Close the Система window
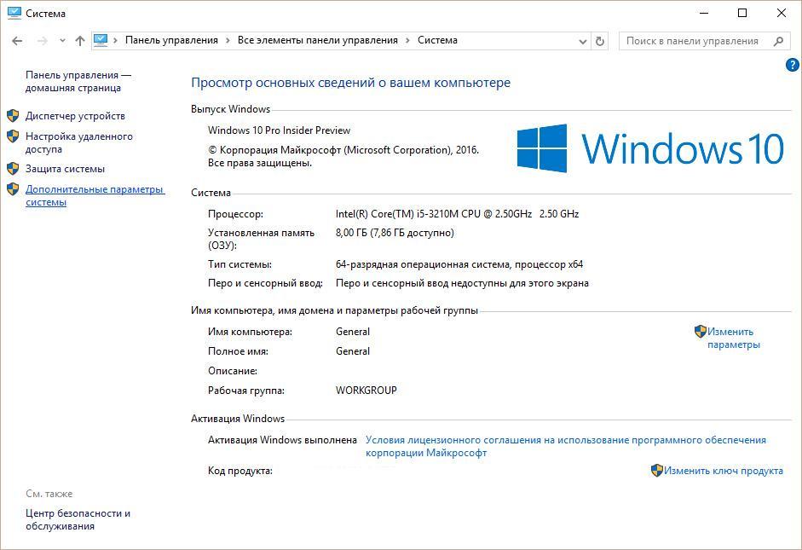 (782, 14)
